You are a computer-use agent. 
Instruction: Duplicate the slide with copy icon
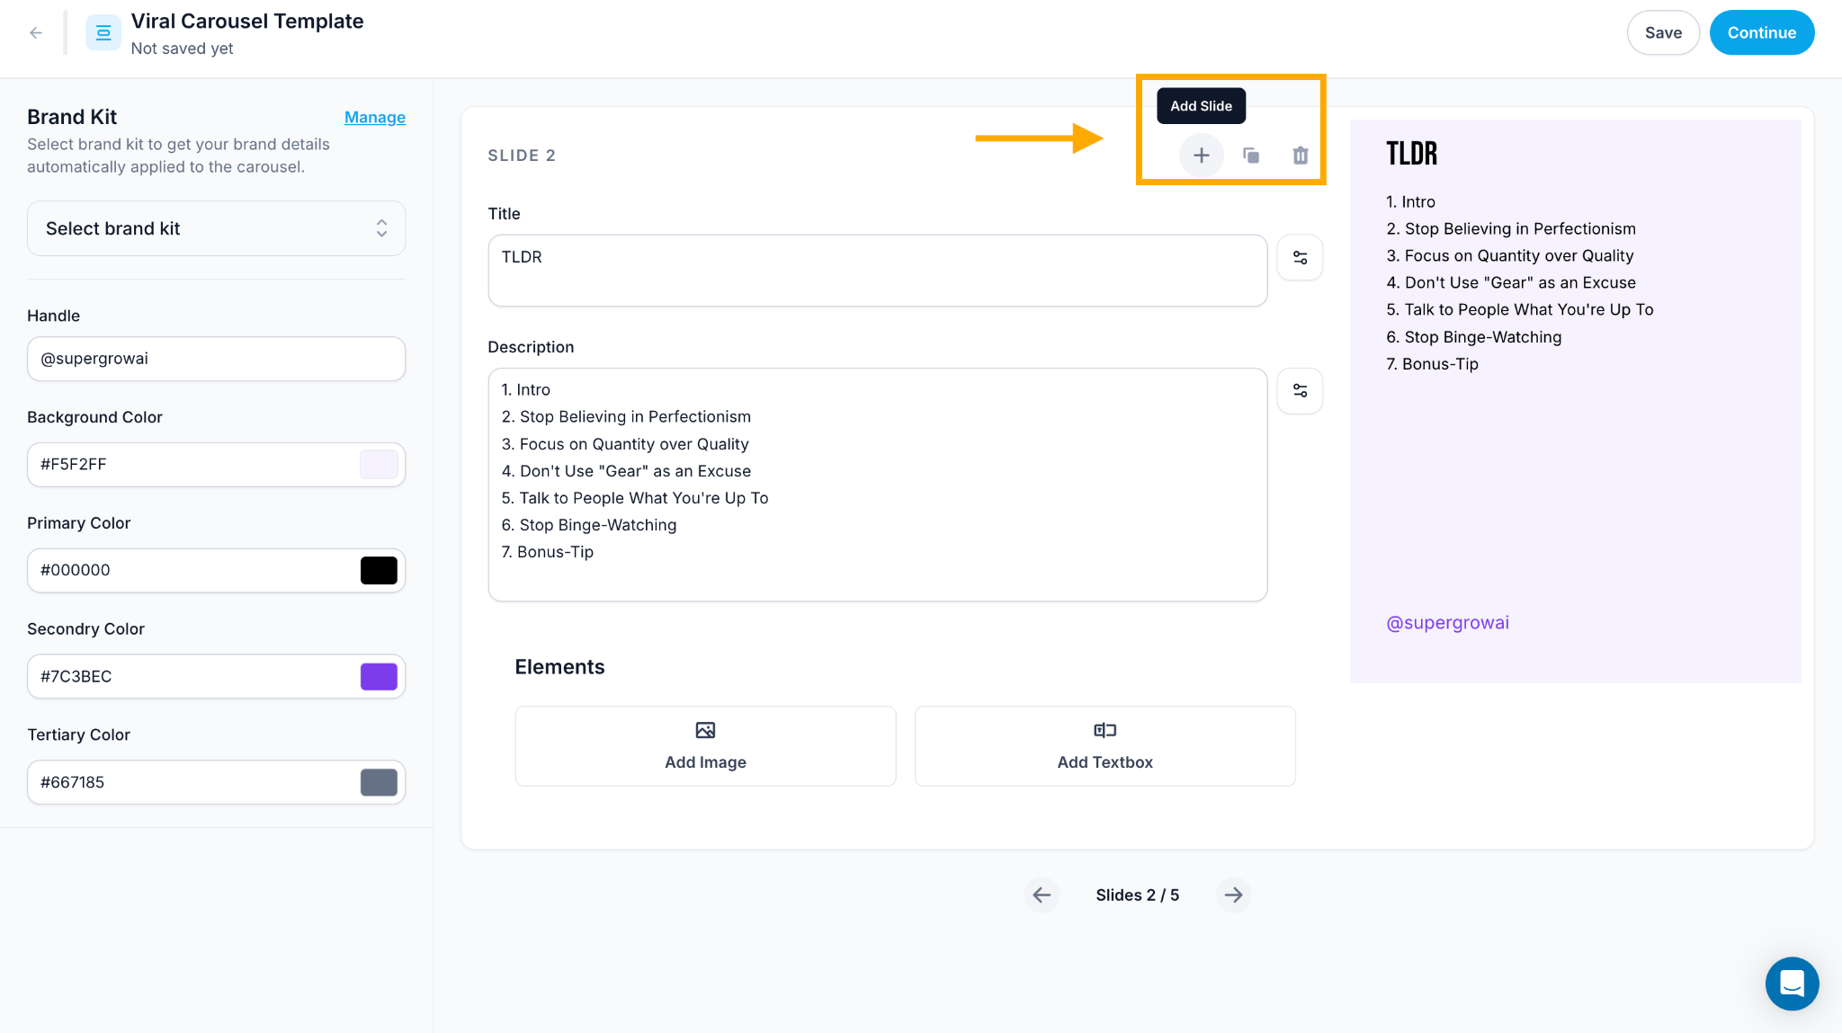[x=1251, y=156]
